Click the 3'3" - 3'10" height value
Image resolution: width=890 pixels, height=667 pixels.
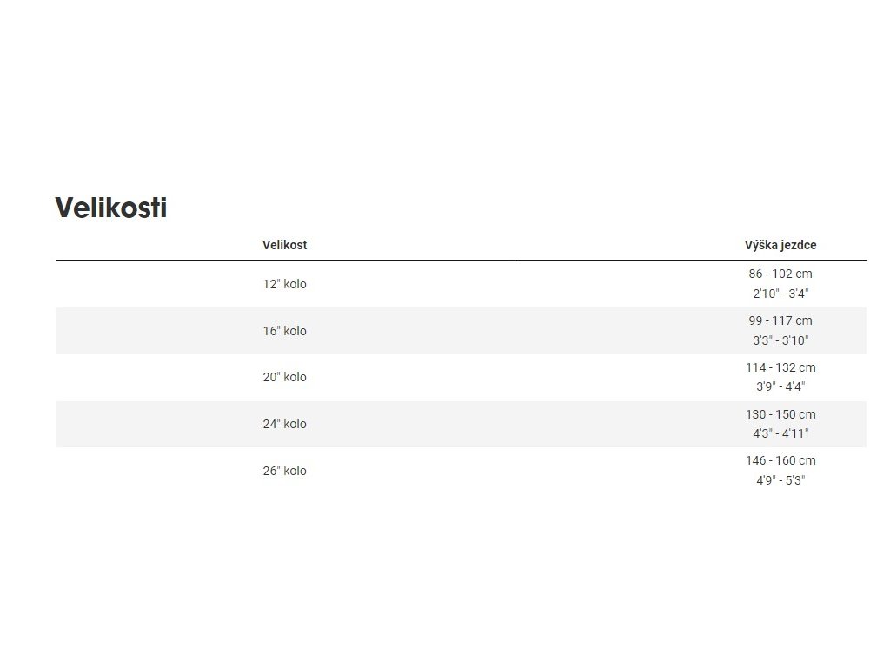pos(780,340)
